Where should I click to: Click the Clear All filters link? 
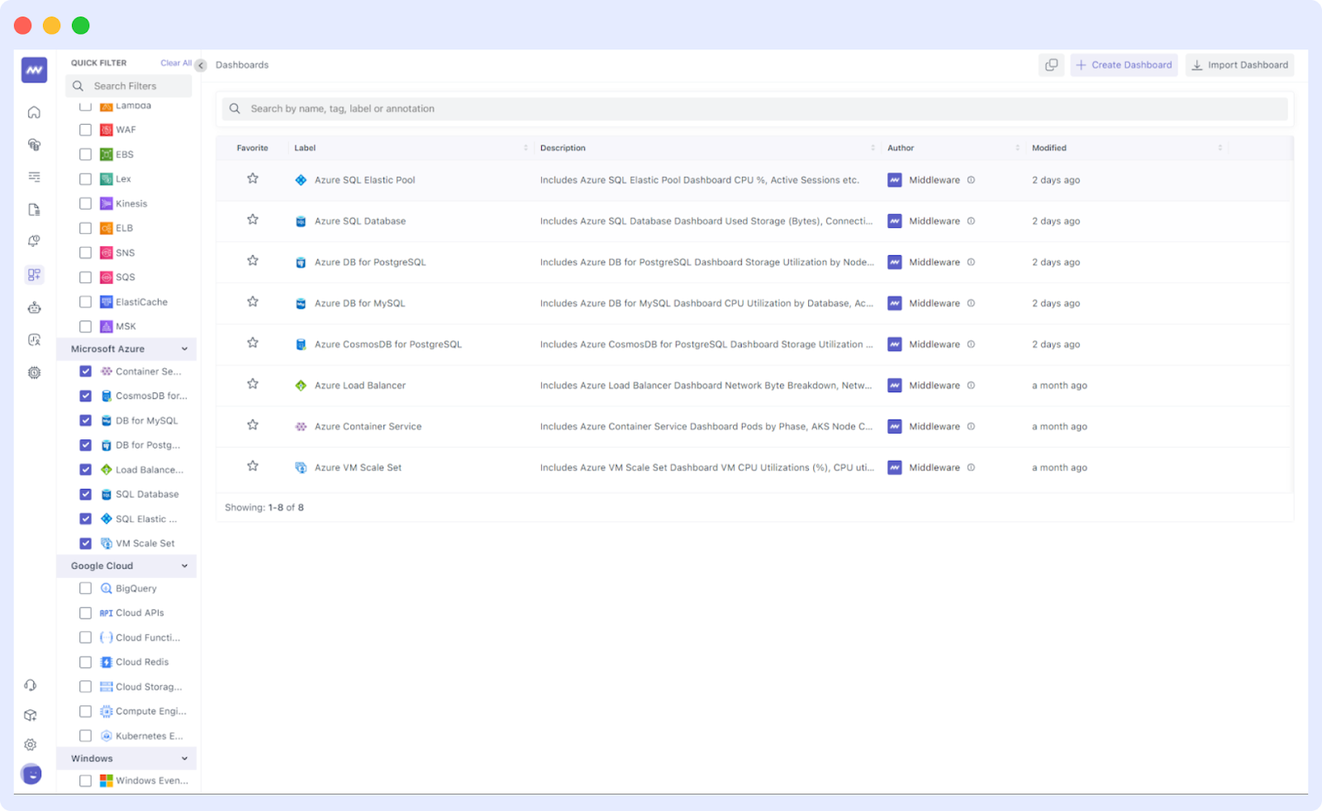click(175, 62)
